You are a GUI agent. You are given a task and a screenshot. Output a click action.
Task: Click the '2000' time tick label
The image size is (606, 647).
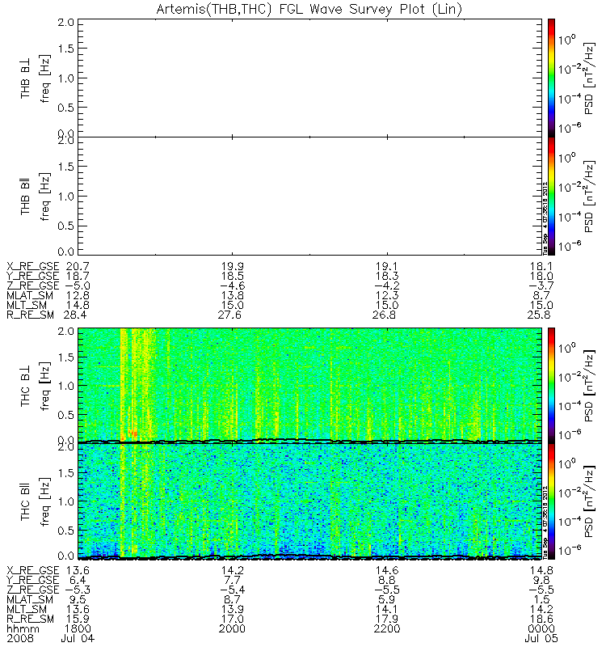232,629
